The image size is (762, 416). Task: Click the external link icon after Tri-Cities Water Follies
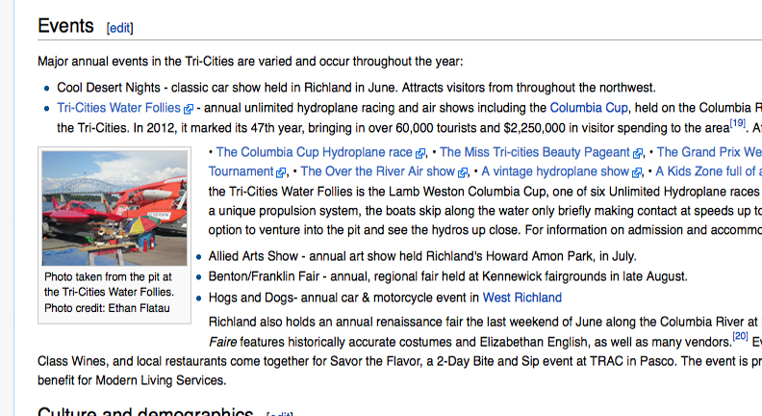(189, 109)
